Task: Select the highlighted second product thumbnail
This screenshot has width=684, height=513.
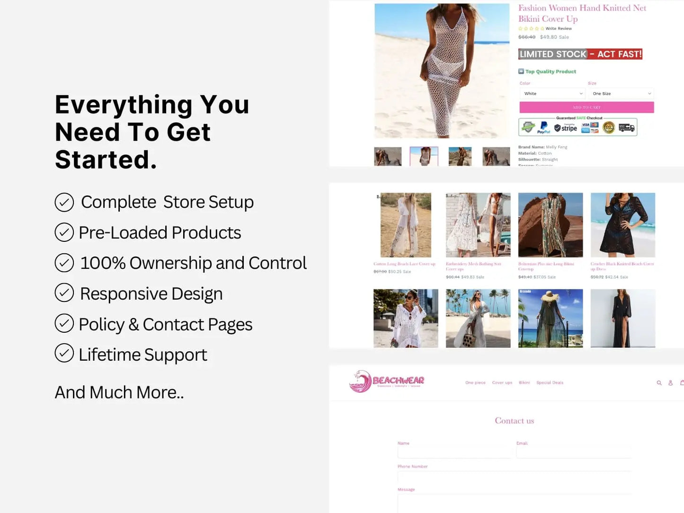Action: 424,156
